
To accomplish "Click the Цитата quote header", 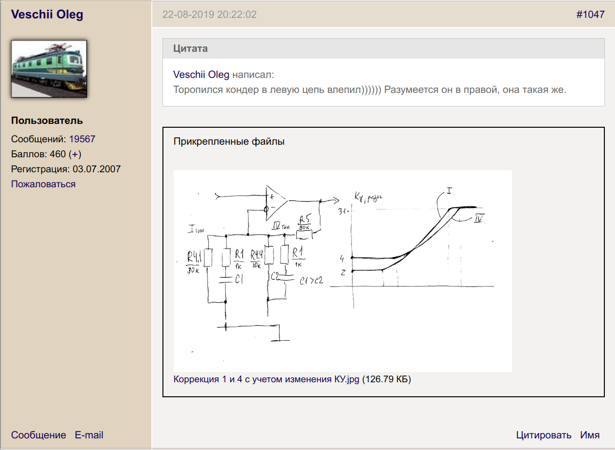I will pos(190,48).
